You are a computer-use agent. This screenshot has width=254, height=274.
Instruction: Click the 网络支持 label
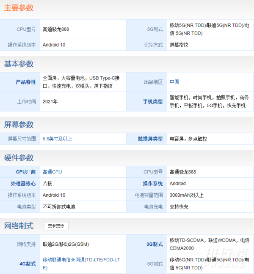coord(26,244)
